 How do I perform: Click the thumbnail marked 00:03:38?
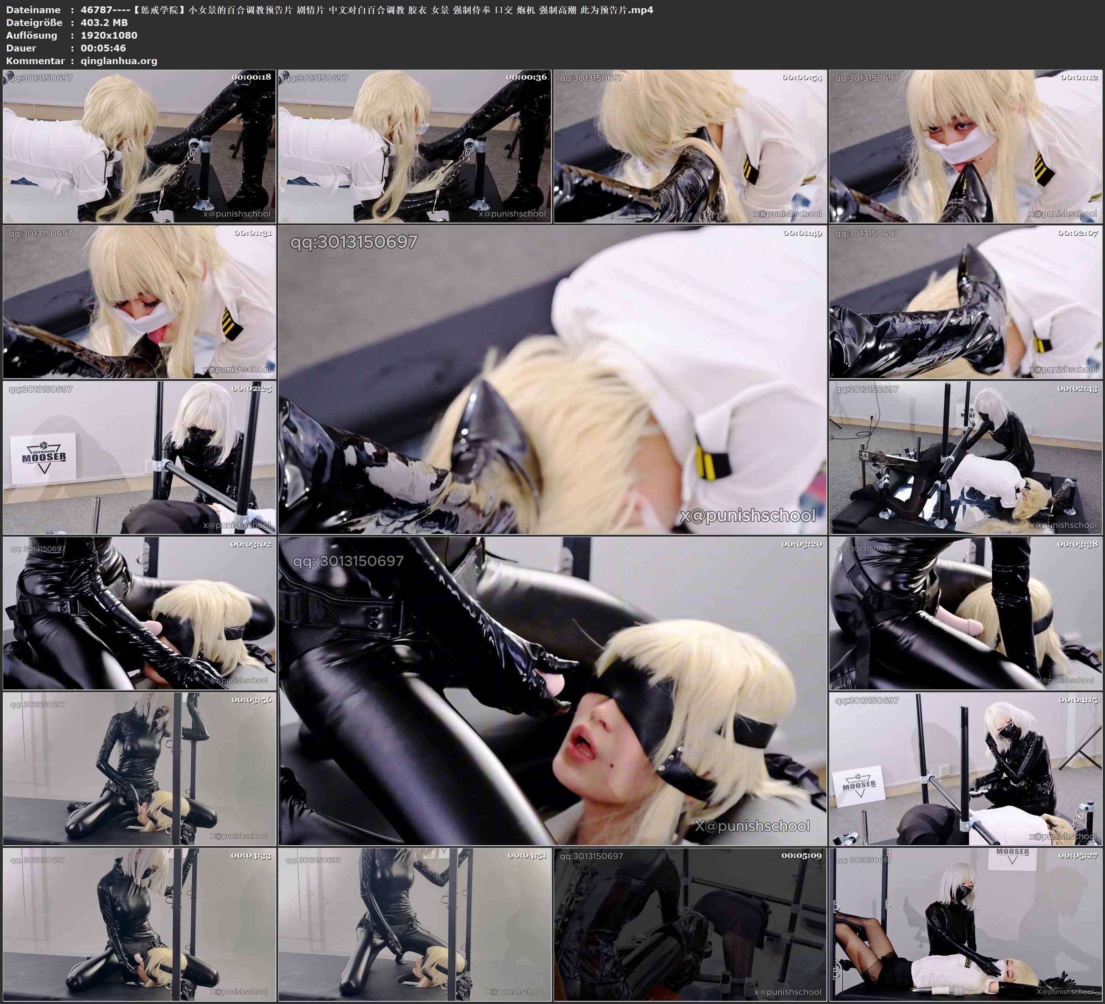965,613
